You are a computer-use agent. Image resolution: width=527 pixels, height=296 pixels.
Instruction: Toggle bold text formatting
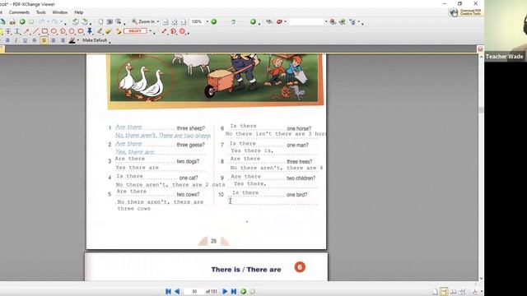pos(7,40)
